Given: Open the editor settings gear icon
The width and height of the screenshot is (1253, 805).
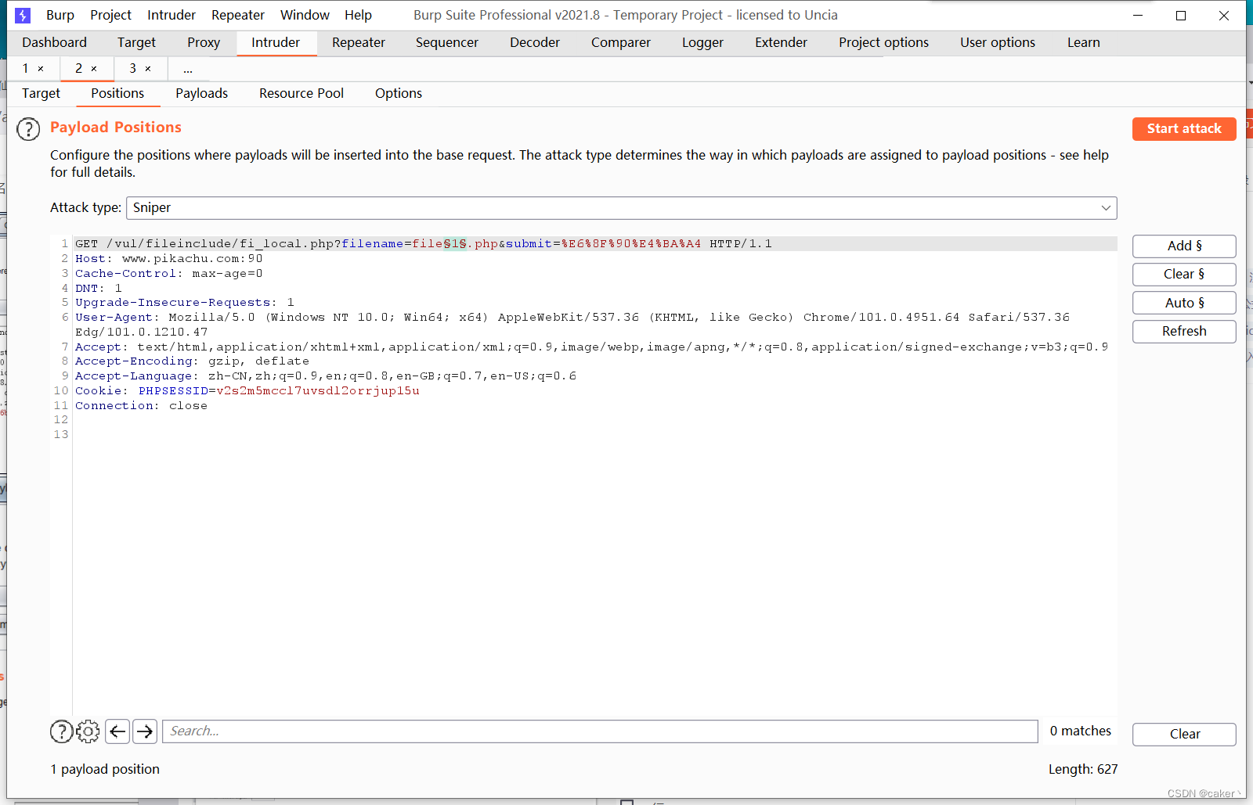Looking at the screenshot, I should pos(88,731).
